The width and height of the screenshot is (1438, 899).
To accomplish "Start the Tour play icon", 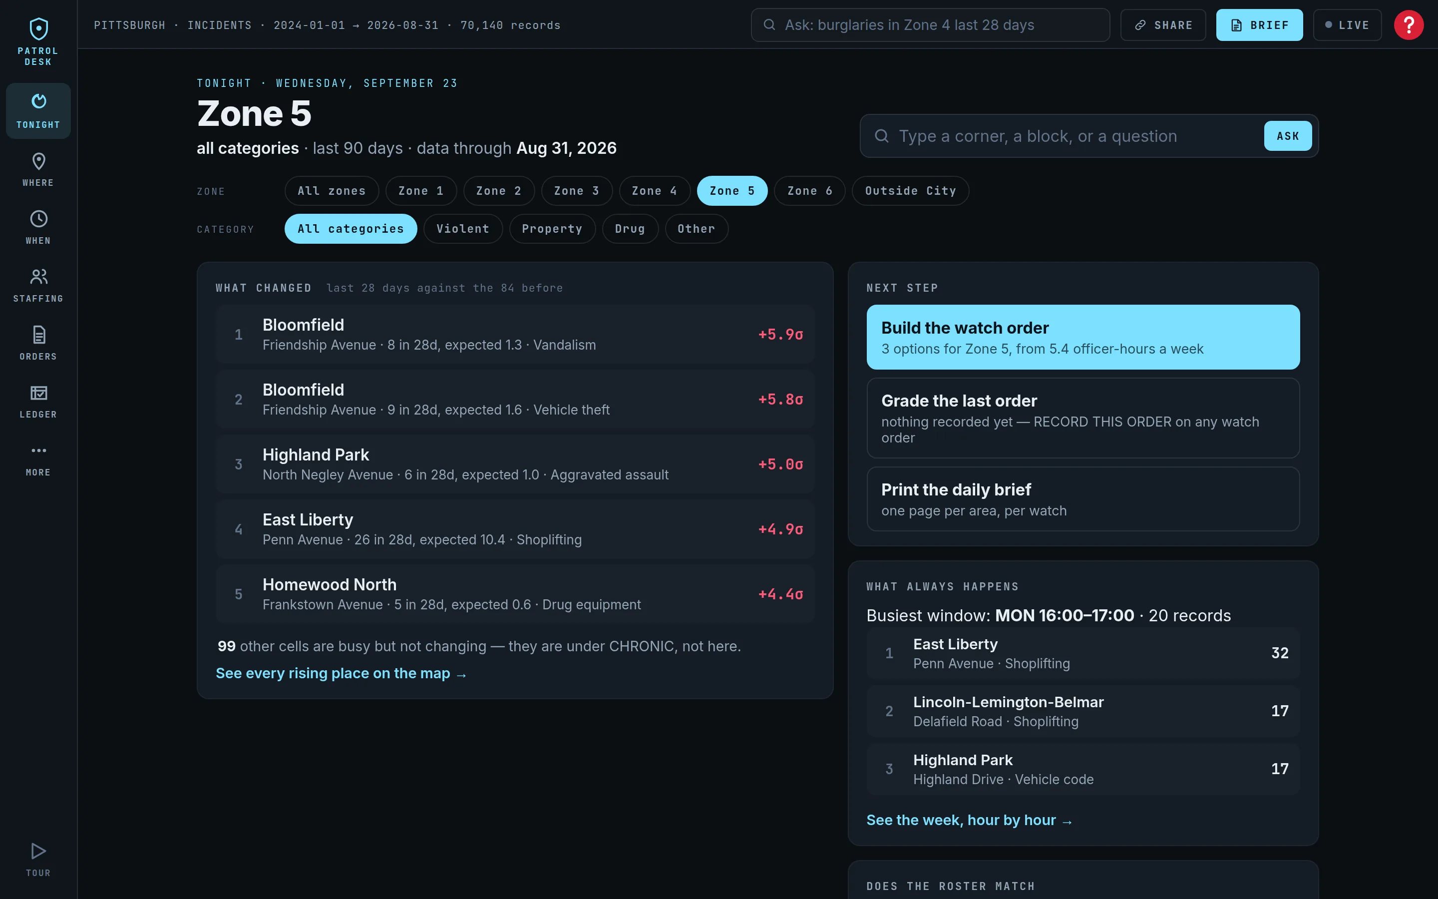I will (38, 859).
